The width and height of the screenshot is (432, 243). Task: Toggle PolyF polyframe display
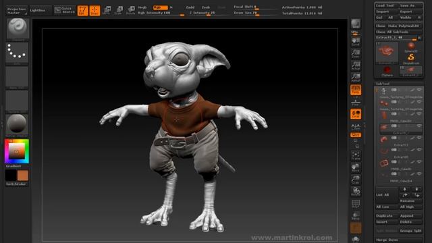pos(356,204)
